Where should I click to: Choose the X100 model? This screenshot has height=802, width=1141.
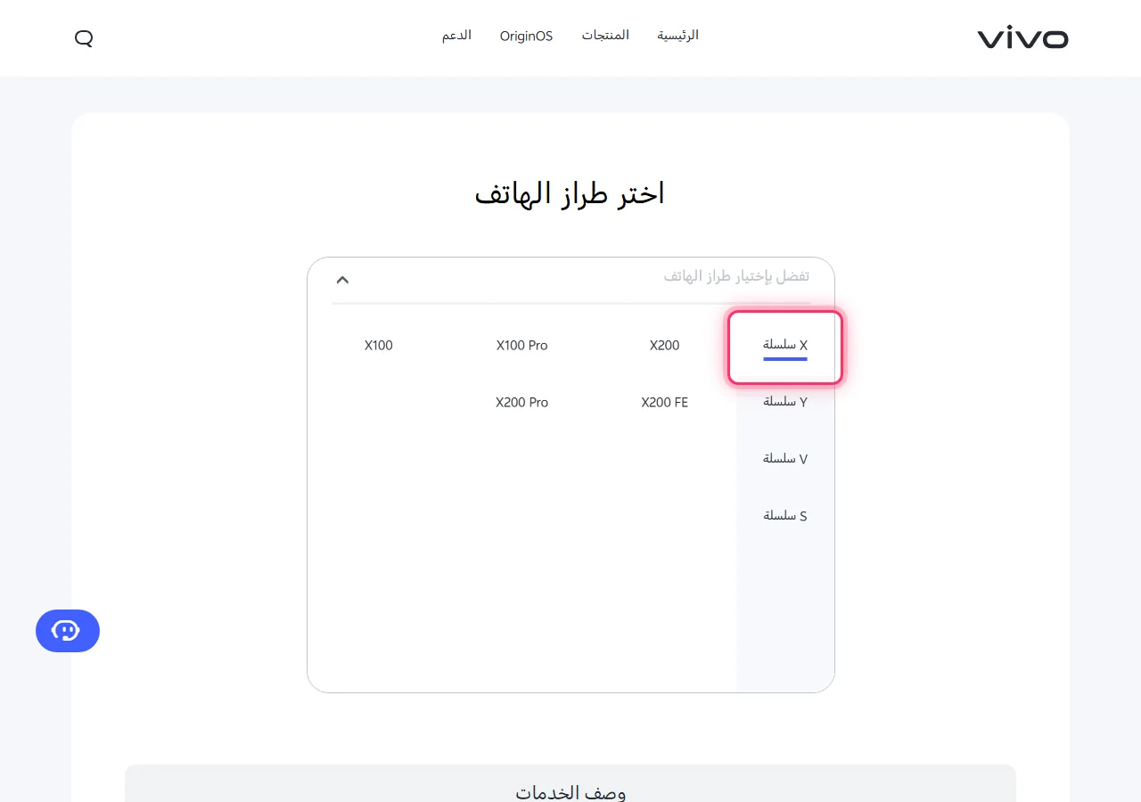(x=379, y=346)
